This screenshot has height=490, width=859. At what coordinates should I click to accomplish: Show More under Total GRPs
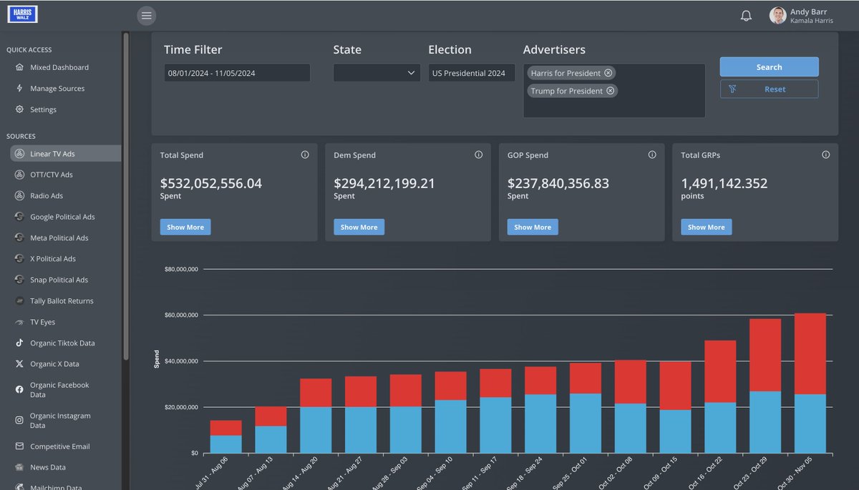706,227
